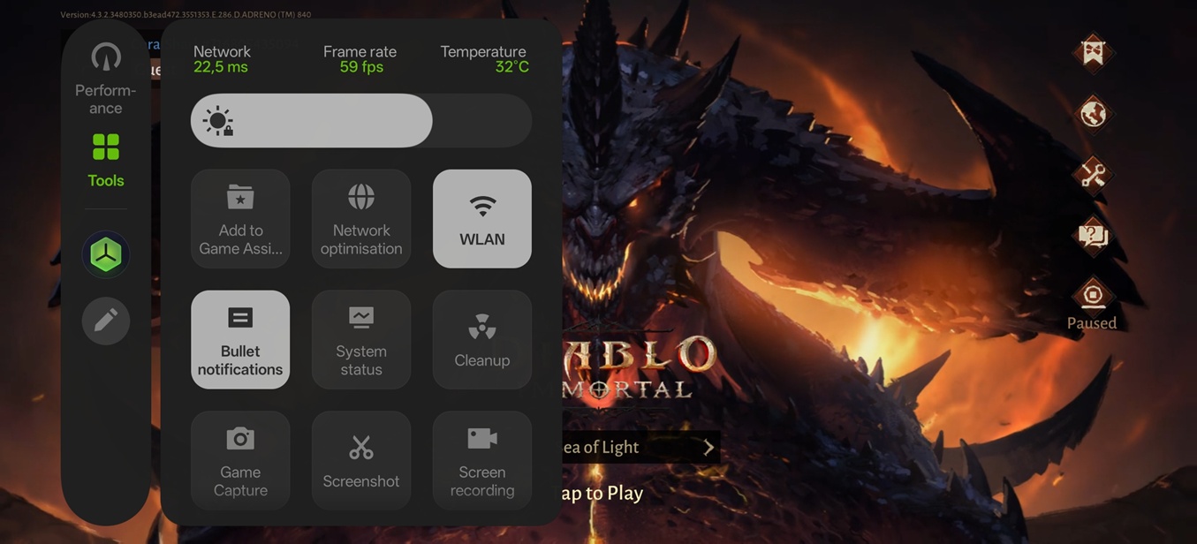Start Screen recording
The height and width of the screenshot is (544, 1197).
[x=482, y=460]
